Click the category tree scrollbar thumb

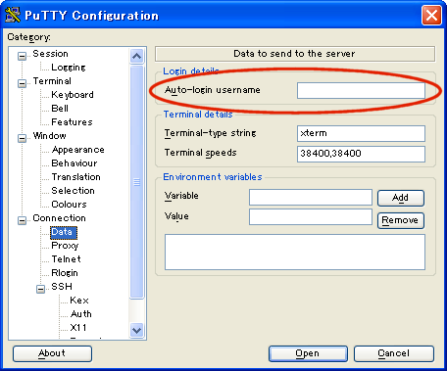tap(136, 182)
